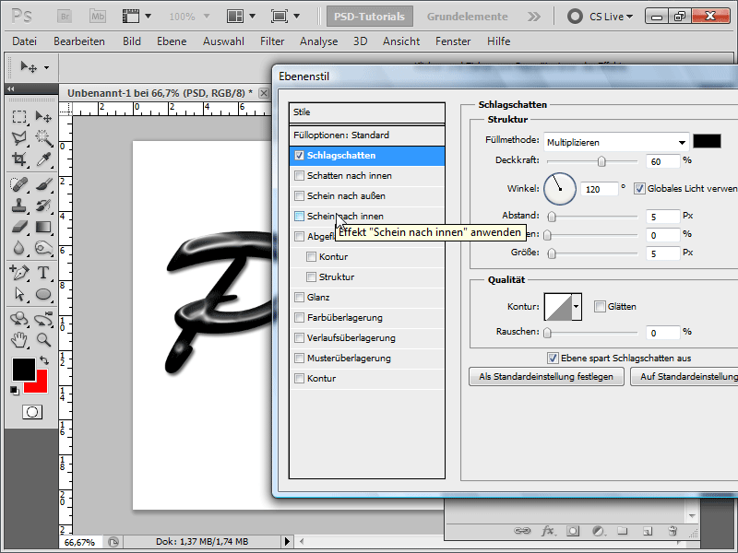Switch to the PSD-Tutorials workspace

click(370, 17)
